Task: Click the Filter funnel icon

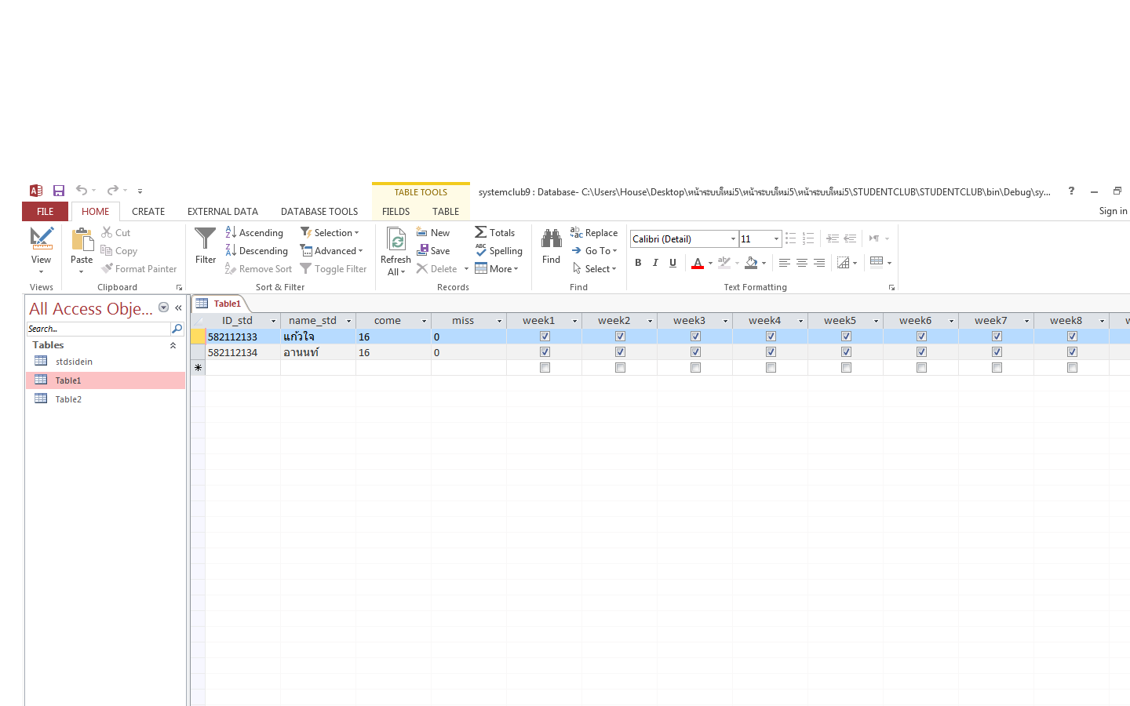Action: point(205,239)
